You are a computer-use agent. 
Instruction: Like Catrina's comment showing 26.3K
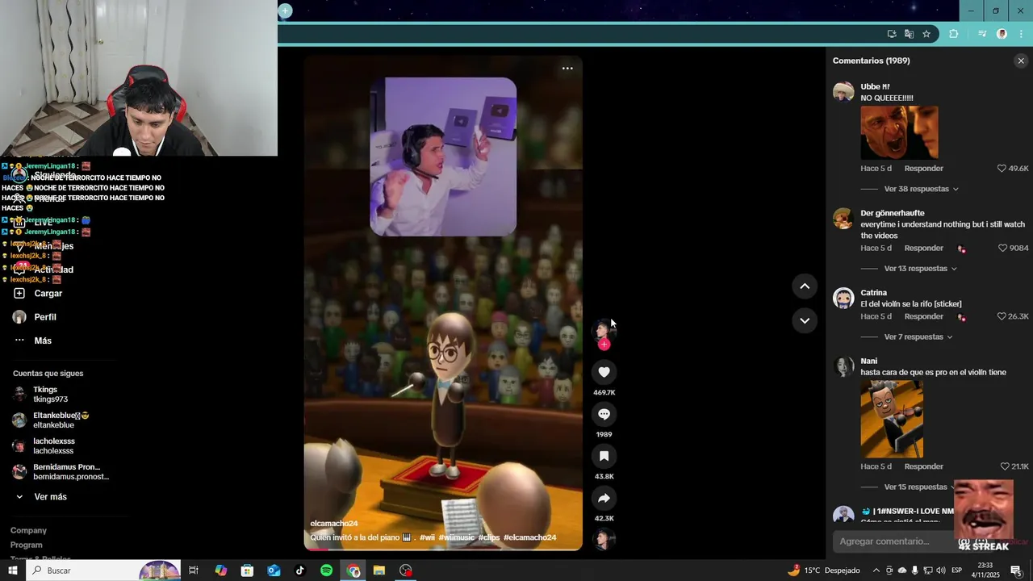[1002, 316]
